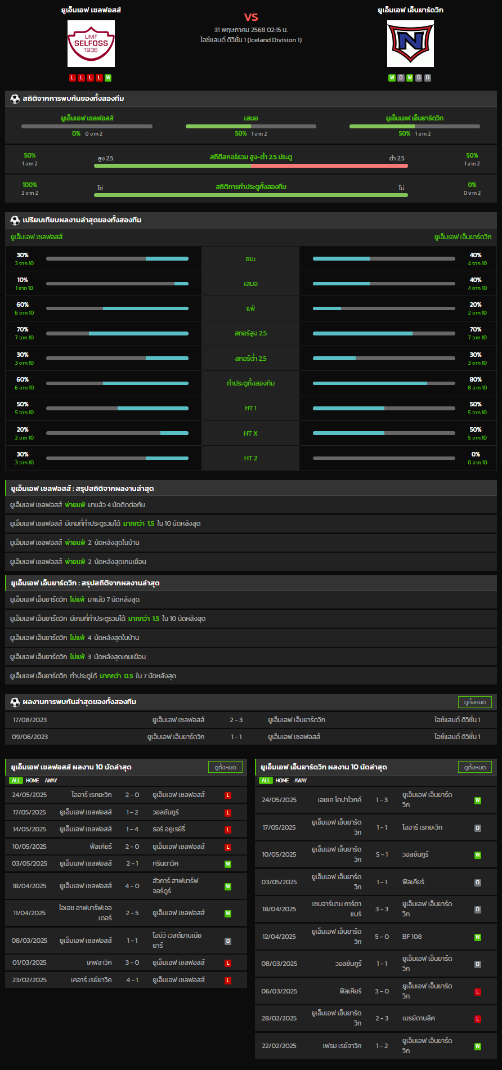Viewport: 502px width, 1070px height.
Task: Click W result badge for 03/05/2025 Selfoss match
Action: [x=228, y=863]
